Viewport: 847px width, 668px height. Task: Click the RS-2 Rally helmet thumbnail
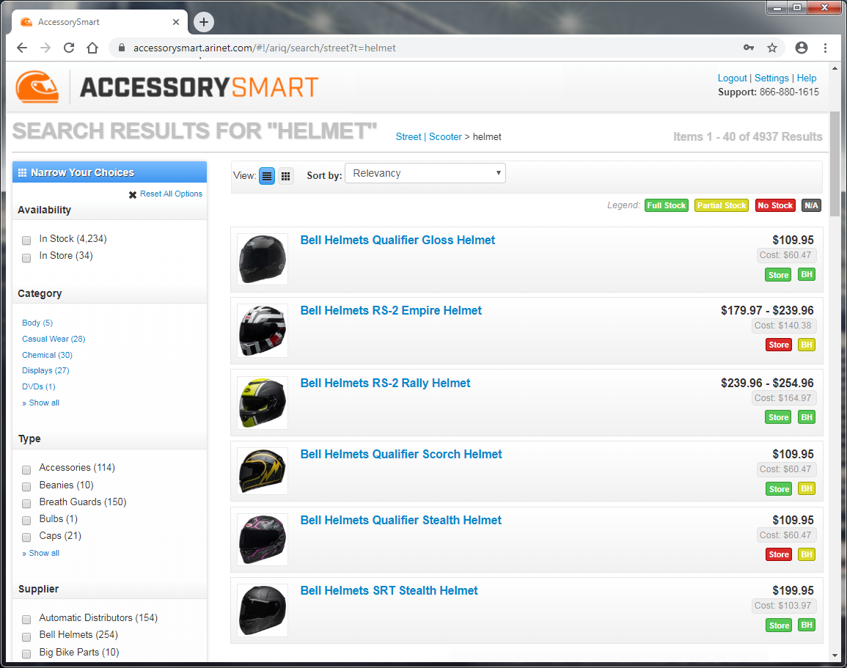(x=263, y=403)
